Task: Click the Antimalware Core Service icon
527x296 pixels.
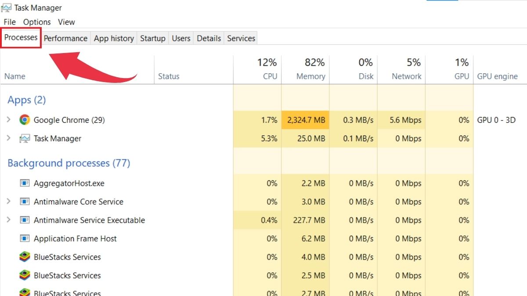Action: tap(25, 202)
